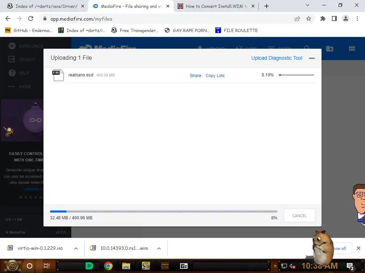The height and width of the screenshot is (273, 365).
Task: Open the tab search chevron
Action: coord(308,5)
